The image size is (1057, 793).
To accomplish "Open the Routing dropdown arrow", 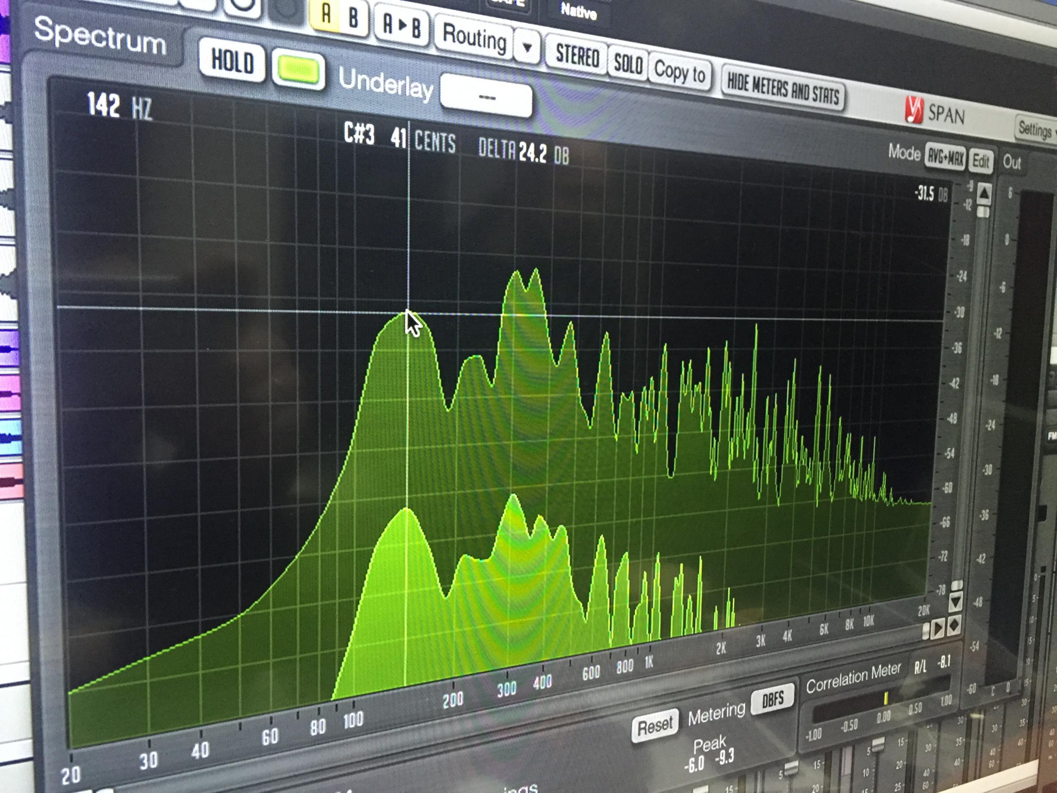I will click(x=527, y=47).
